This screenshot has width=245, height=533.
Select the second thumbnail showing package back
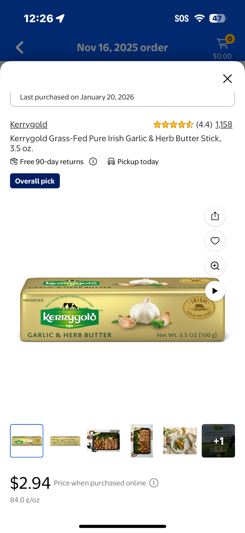pyautogui.click(x=65, y=441)
